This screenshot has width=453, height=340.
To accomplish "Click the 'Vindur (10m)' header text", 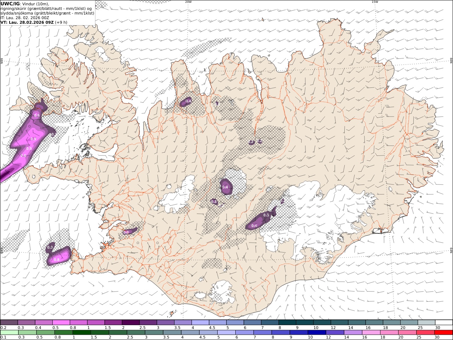I will pos(36,4).
